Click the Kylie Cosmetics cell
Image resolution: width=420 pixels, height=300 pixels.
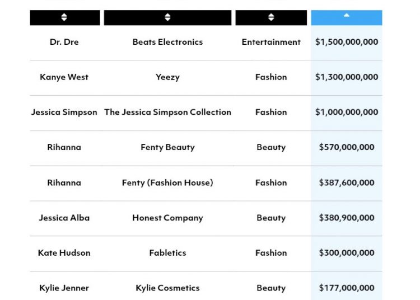(x=167, y=288)
